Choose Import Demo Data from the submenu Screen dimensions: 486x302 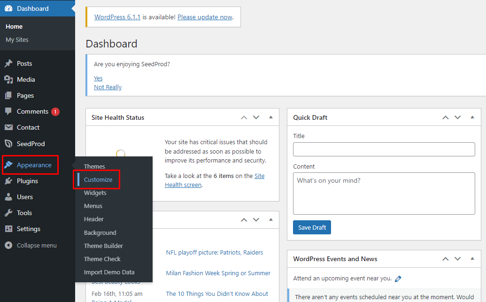[109, 272]
